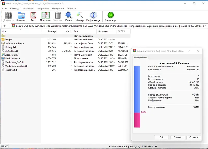Click the WinRAR icon in title bar
Viewport: 208px width, 149px height.
click(x=3, y=3)
